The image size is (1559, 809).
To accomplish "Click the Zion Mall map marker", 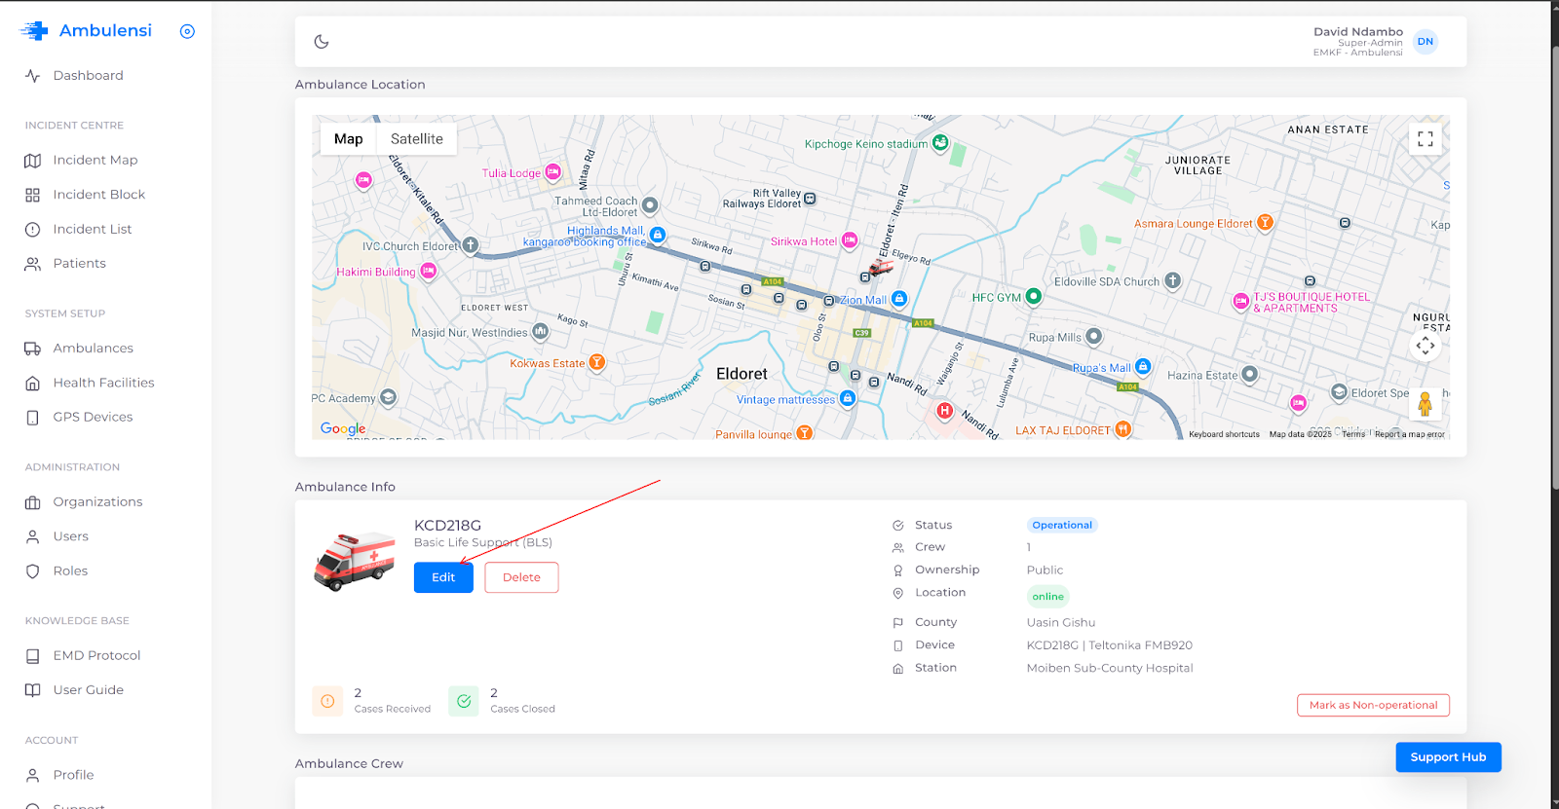I will [x=899, y=299].
